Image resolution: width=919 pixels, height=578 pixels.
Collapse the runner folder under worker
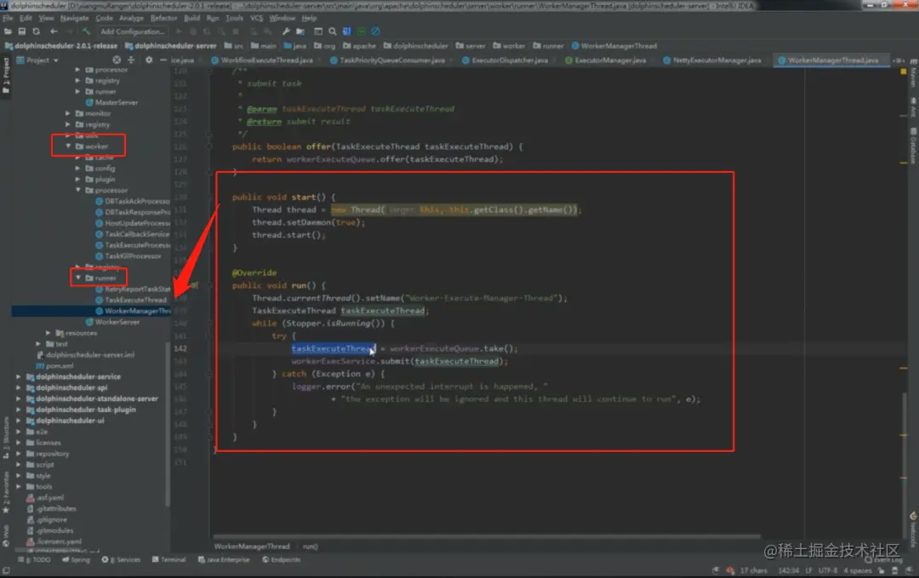(78, 278)
